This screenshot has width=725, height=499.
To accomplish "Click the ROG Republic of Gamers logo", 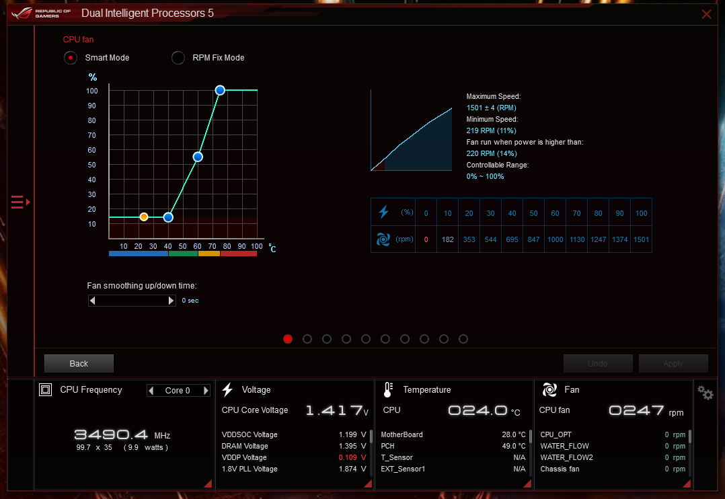I will pos(41,13).
